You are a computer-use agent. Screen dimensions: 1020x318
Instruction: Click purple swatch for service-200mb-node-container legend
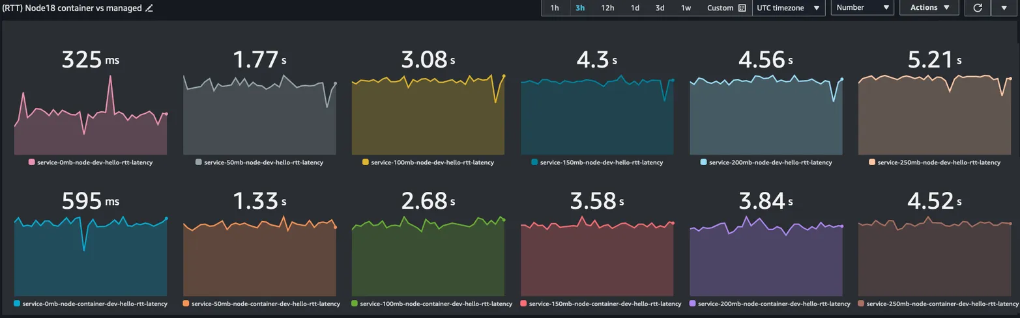693,304
